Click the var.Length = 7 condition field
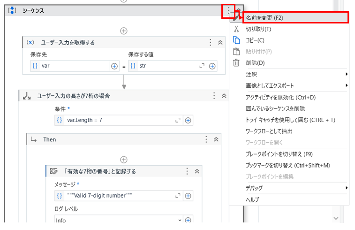This screenshot has height=230, width=355. click(120, 120)
